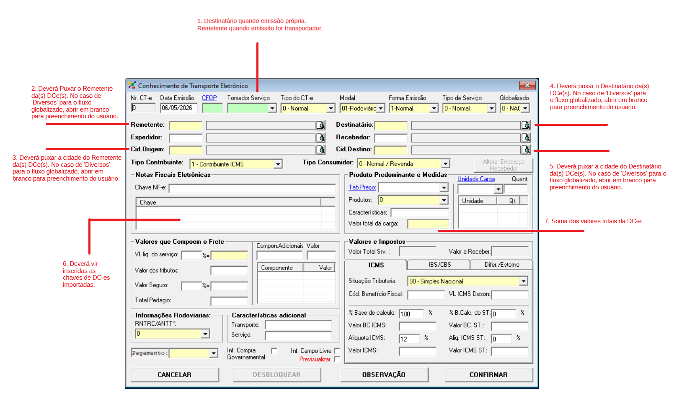The height and width of the screenshot is (408, 687).
Task: Enable the Inf. Campo Livre checkbox
Action: pos(337,351)
